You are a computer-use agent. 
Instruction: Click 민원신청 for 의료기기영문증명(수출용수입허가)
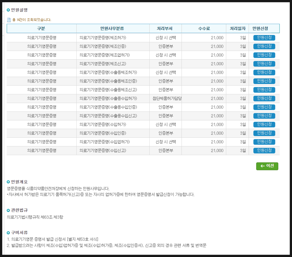click(x=264, y=98)
